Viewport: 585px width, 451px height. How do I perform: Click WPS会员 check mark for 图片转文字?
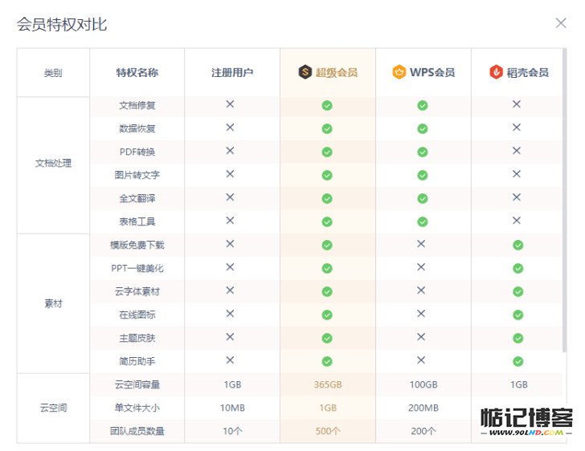point(423,175)
